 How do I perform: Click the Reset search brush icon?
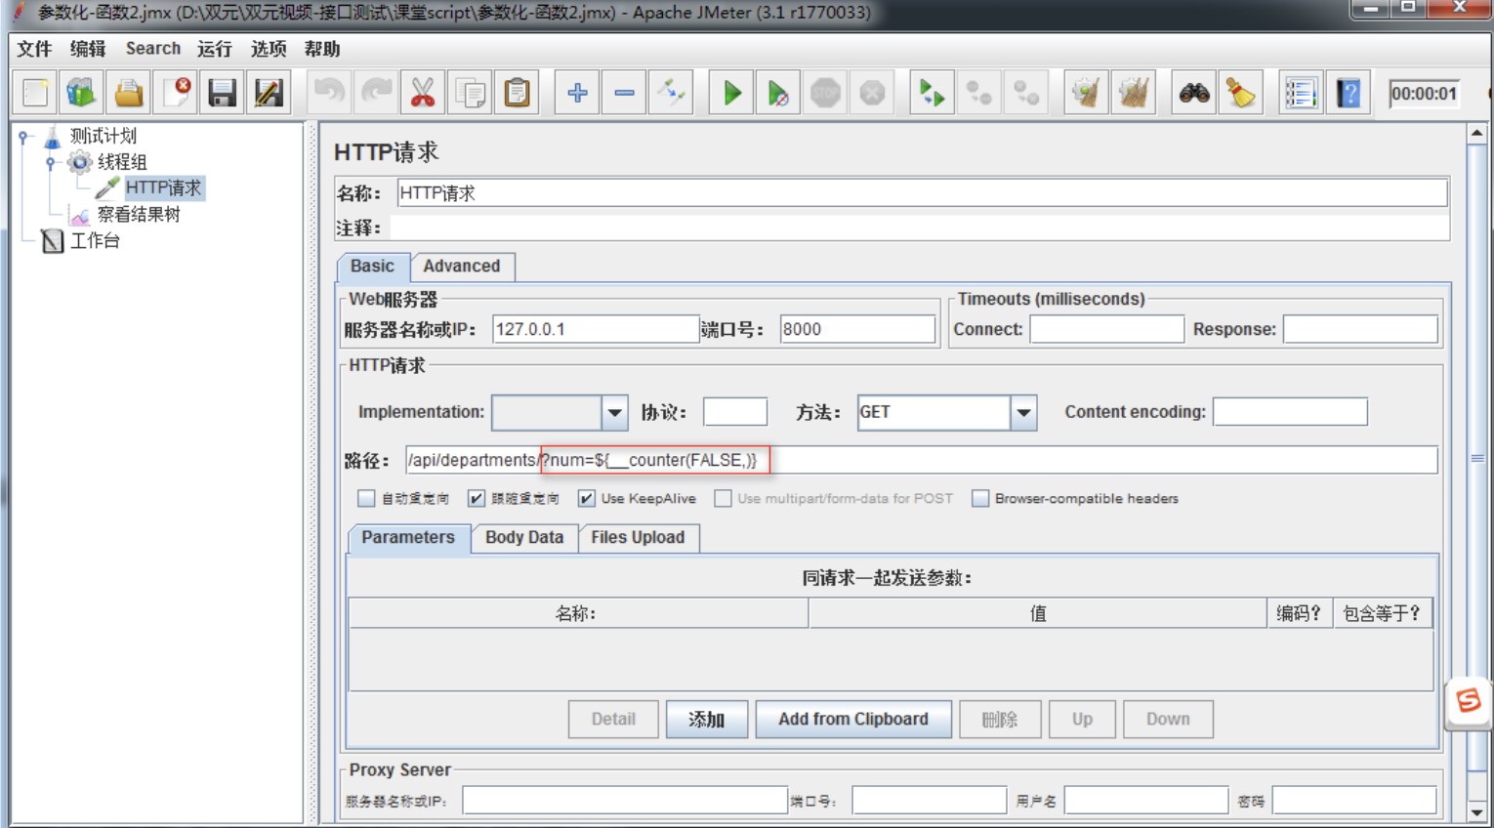pos(1241,93)
